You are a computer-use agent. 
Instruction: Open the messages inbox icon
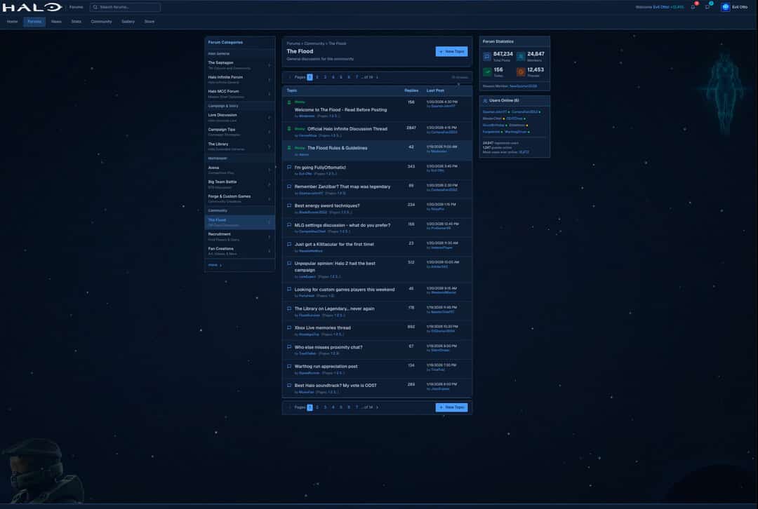pyautogui.click(x=707, y=7)
